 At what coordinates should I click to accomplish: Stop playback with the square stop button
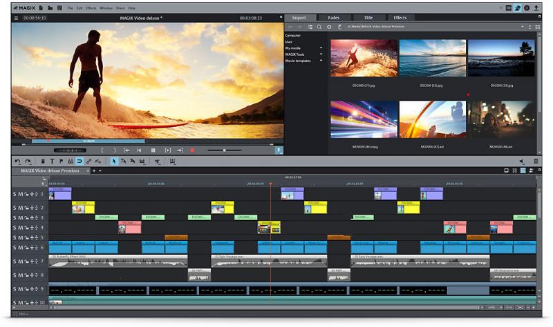[x=153, y=150]
